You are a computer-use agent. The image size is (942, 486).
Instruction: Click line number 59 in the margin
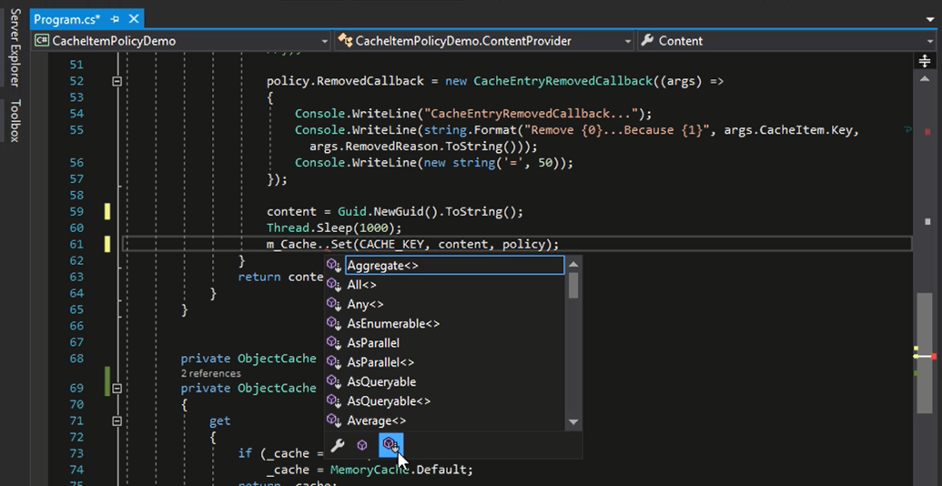76,211
